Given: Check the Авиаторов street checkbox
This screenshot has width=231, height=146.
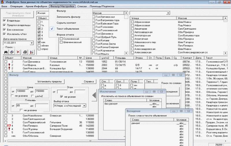Looking at the screenshot, I should [x=133, y=29].
